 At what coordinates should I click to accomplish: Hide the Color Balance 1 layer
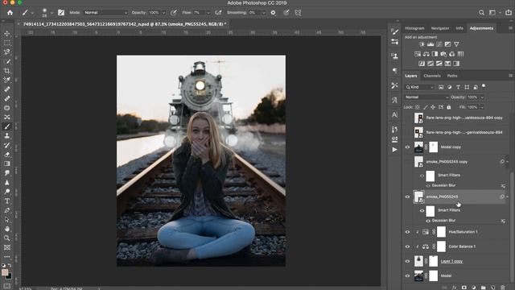click(408, 246)
